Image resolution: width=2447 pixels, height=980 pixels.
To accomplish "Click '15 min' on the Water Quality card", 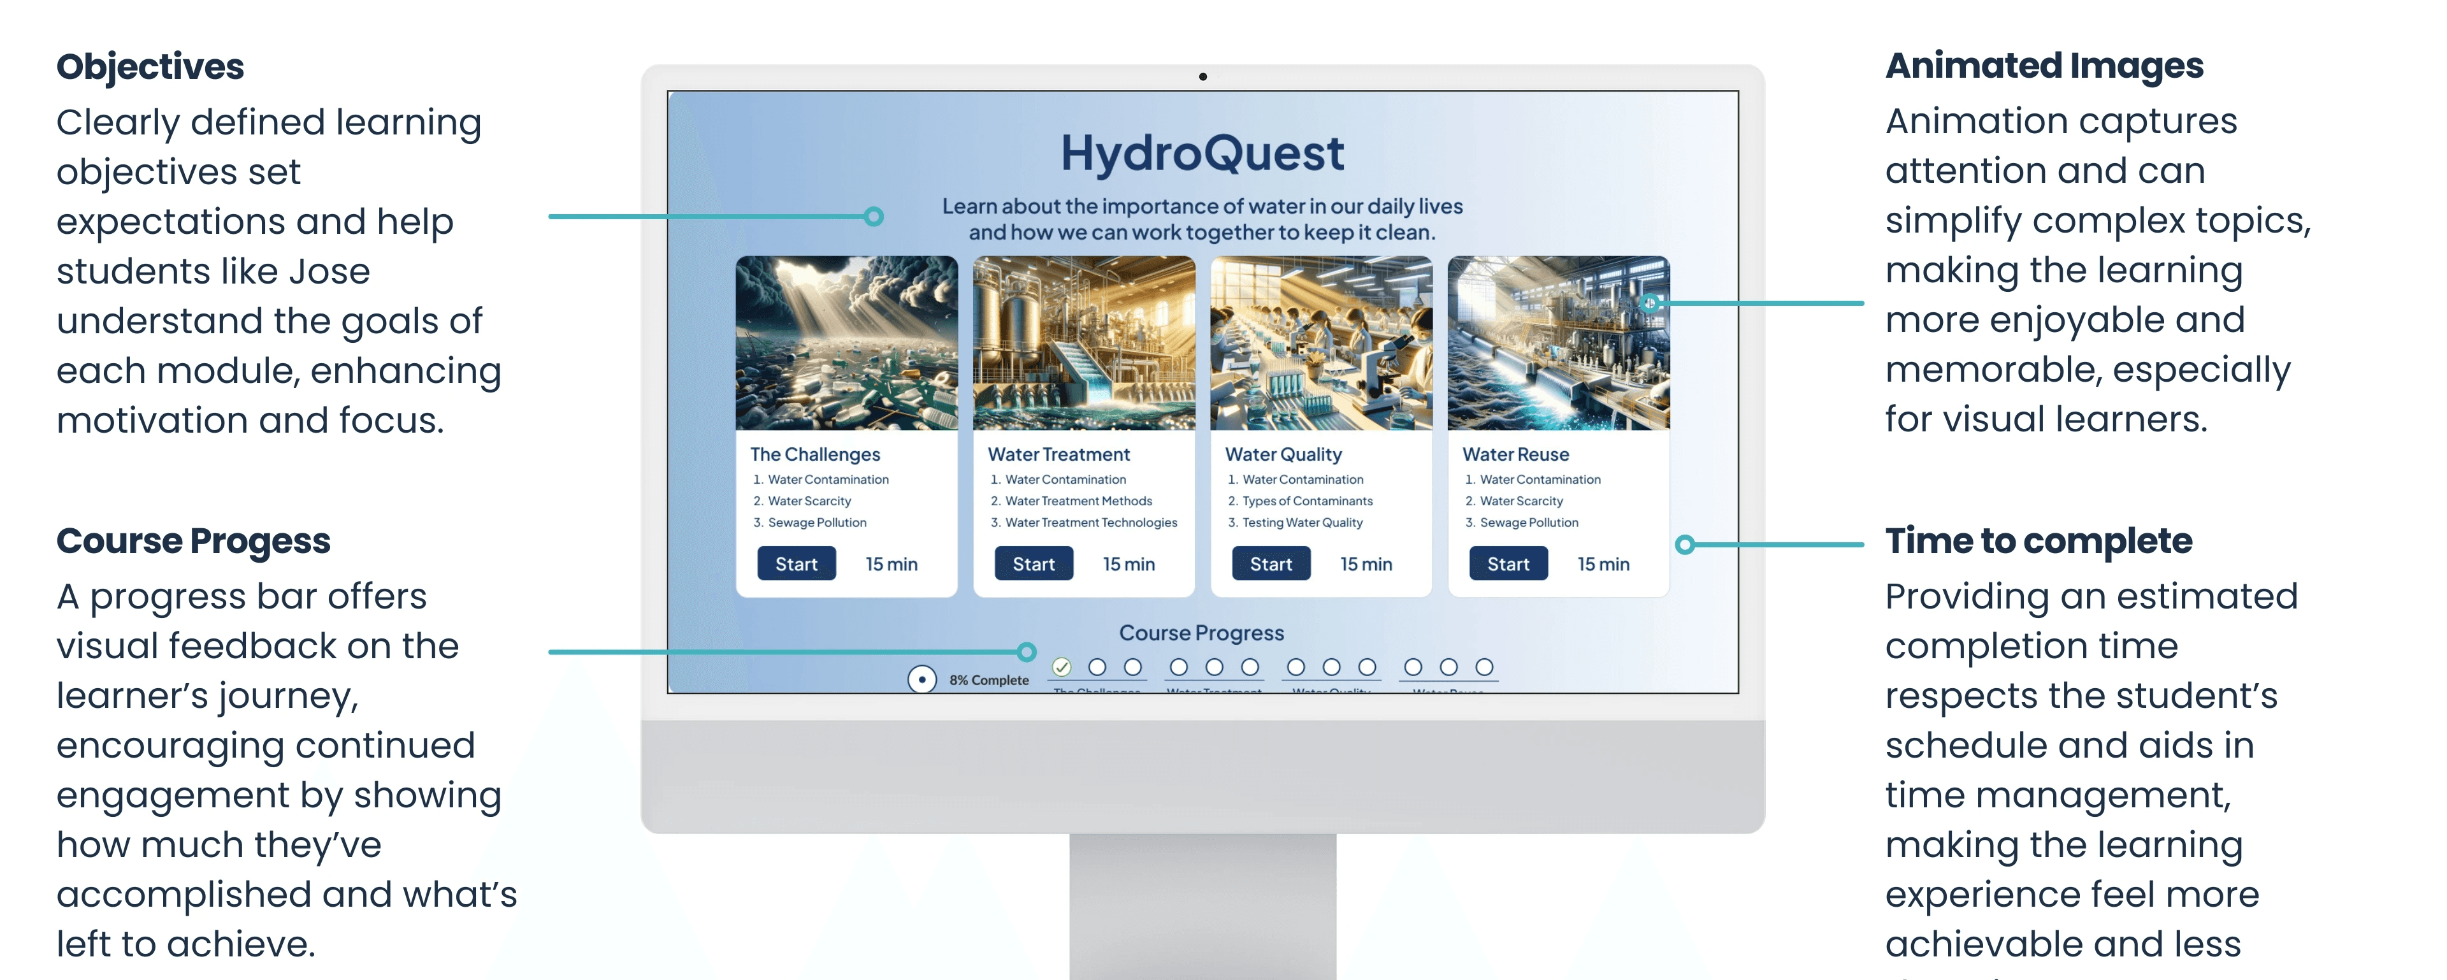I will click(1366, 564).
